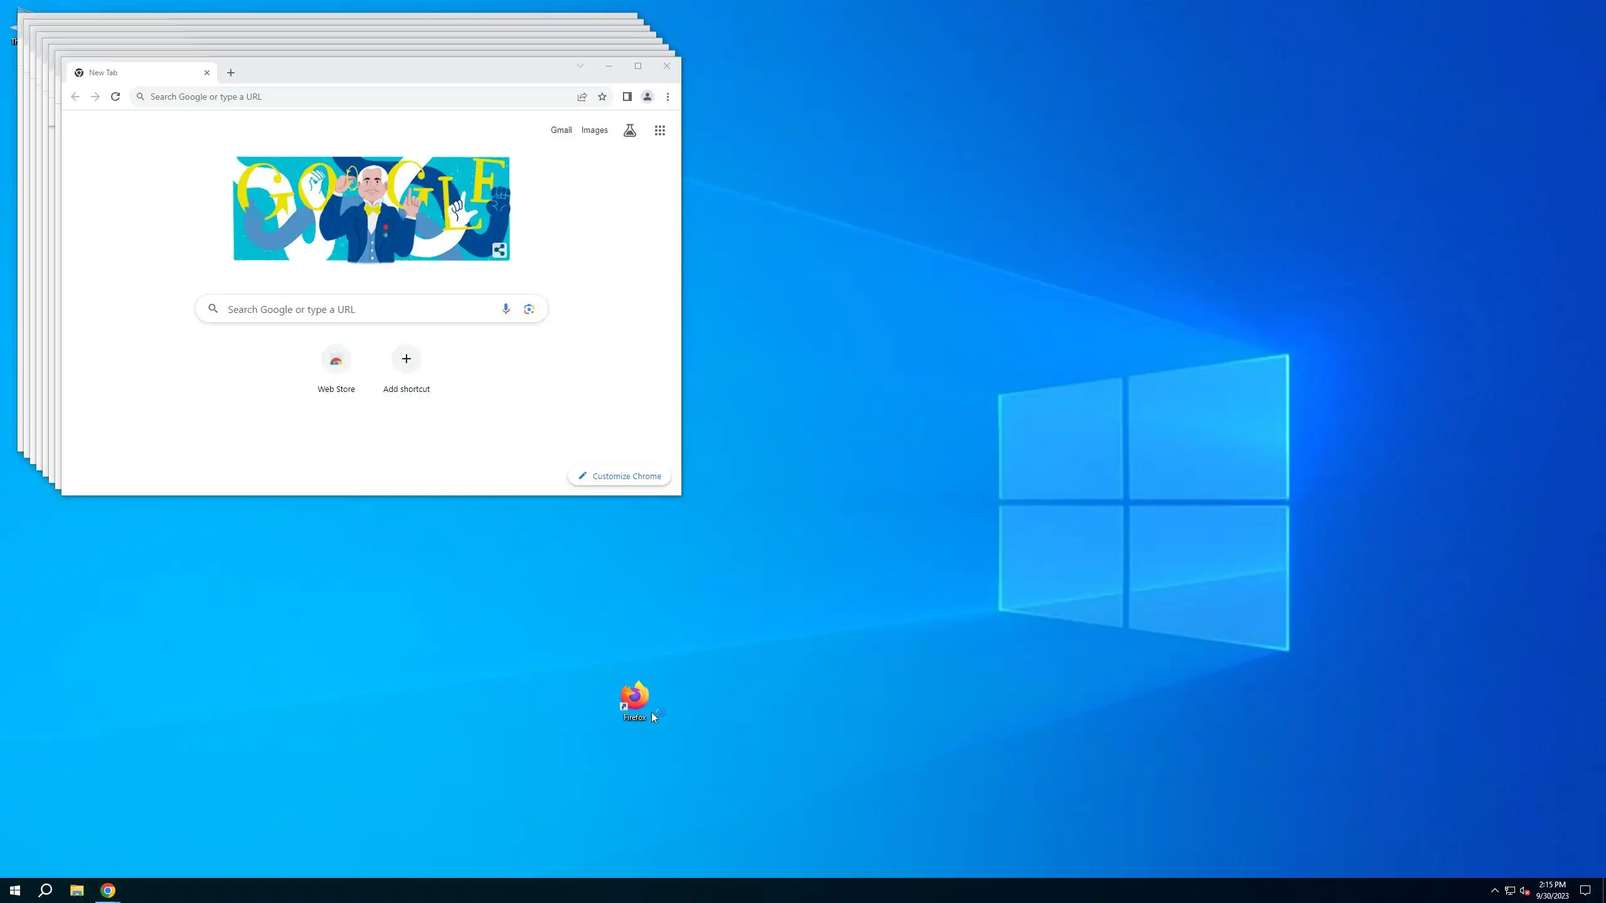Click the Search Labs flask icon

(630, 130)
